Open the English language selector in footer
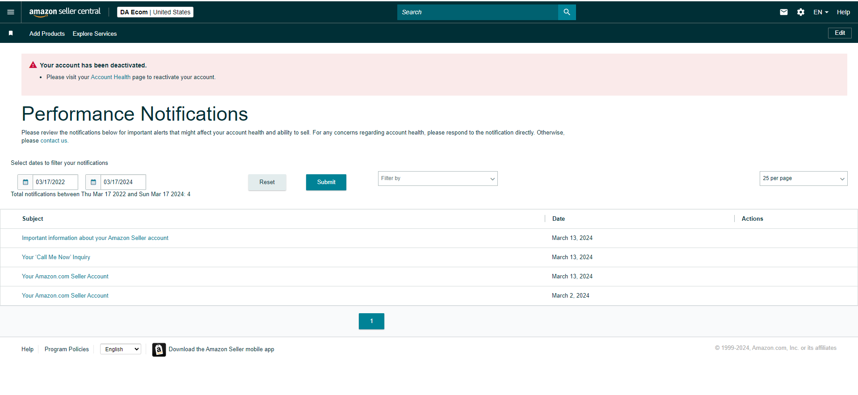 [121, 349]
